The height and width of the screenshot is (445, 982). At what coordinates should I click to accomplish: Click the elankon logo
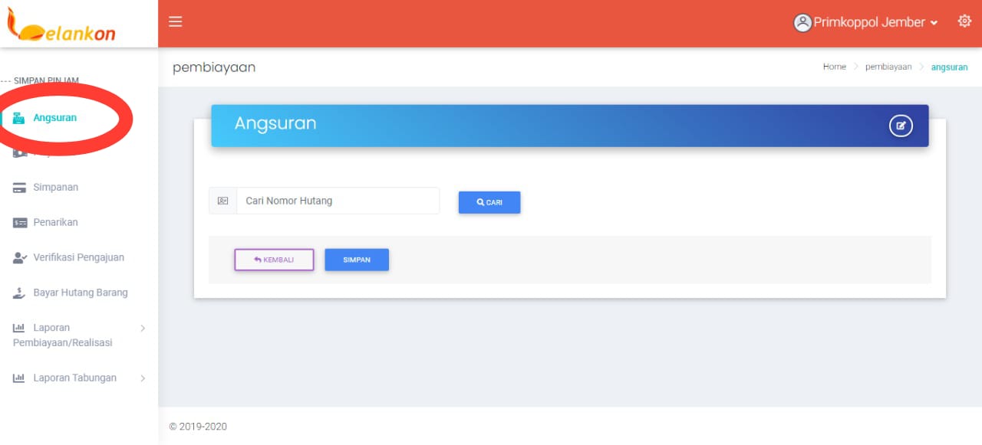pyautogui.click(x=61, y=26)
